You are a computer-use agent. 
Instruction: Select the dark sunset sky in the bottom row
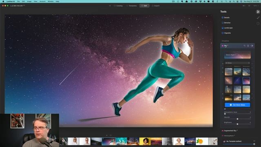pos(228,98)
